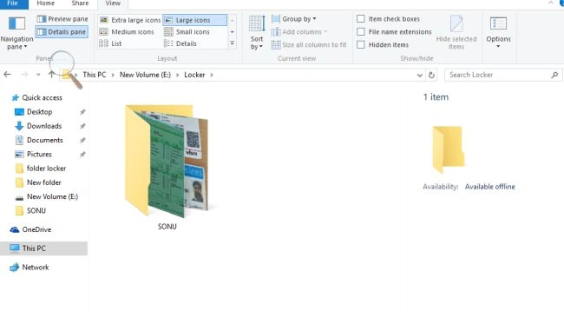Switch to Extra large icons layout
The image size is (564, 318).
pyautogui.click(x=130, y=20)
